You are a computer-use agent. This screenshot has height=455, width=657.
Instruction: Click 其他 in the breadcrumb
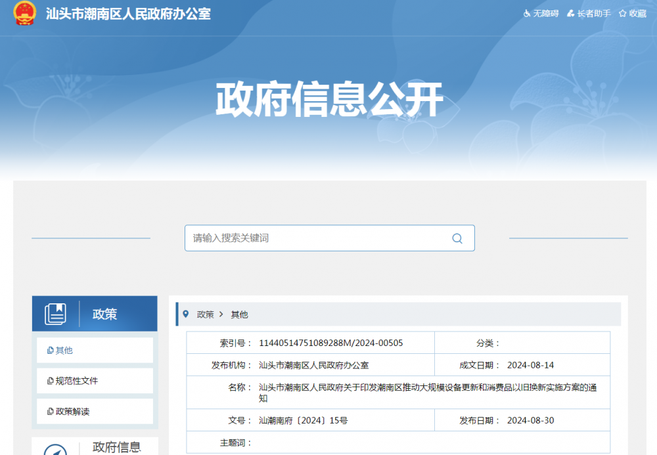click(x=240, y=314)
